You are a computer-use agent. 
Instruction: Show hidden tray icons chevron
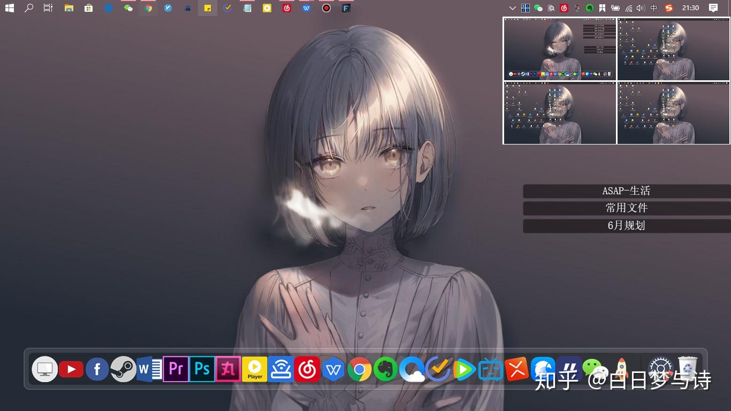click(513, 8)
